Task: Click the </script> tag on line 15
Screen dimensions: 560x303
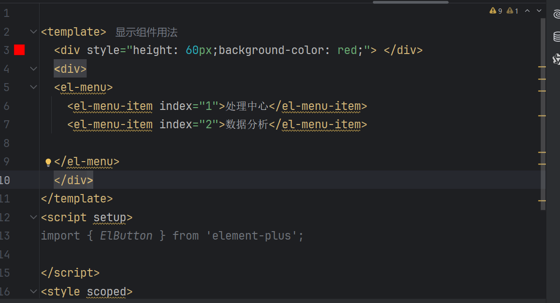Action: click(x=70, y=273)
